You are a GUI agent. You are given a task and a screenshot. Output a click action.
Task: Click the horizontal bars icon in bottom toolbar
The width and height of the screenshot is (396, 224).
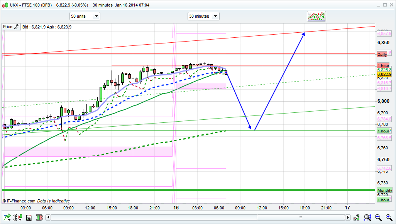pyautogui.click(x=39, y=218)
